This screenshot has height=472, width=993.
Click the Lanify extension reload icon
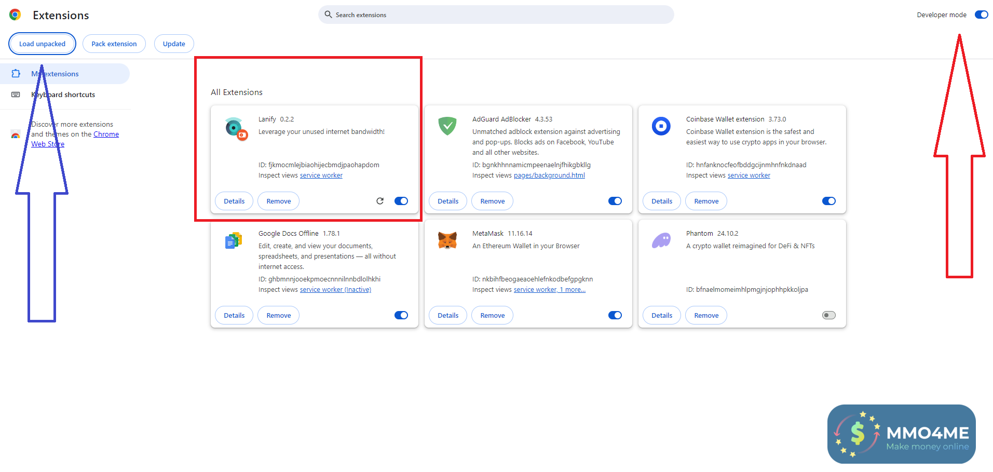(x=380, y=201)
